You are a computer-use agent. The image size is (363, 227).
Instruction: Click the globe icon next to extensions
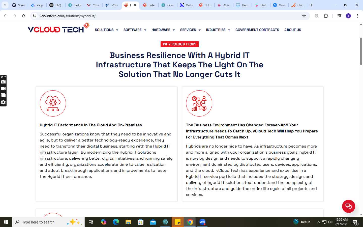click(316, 16)
